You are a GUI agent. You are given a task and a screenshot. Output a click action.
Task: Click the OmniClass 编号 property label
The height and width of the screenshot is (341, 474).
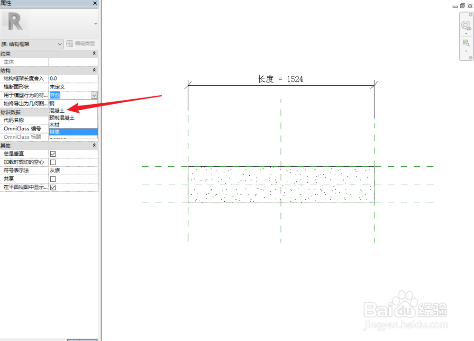pyautogui.click(x=22, y=129)
